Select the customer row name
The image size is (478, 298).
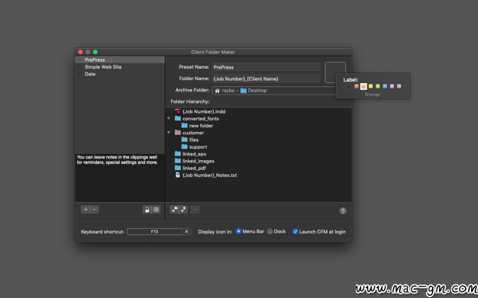193,133
